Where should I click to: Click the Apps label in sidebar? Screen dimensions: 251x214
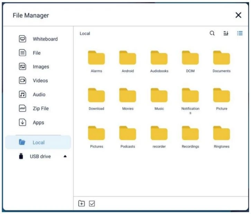click(38, 123)
